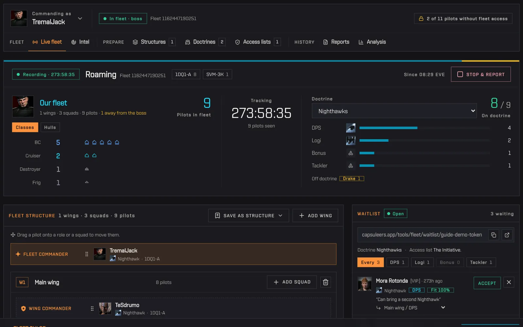This screenshot has width=523, height=327.
Task: Click the Our fleet commander portrait
Action: coord(23,106)
